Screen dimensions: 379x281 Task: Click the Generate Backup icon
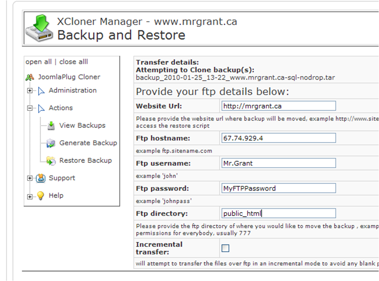[x=51, y=143]
